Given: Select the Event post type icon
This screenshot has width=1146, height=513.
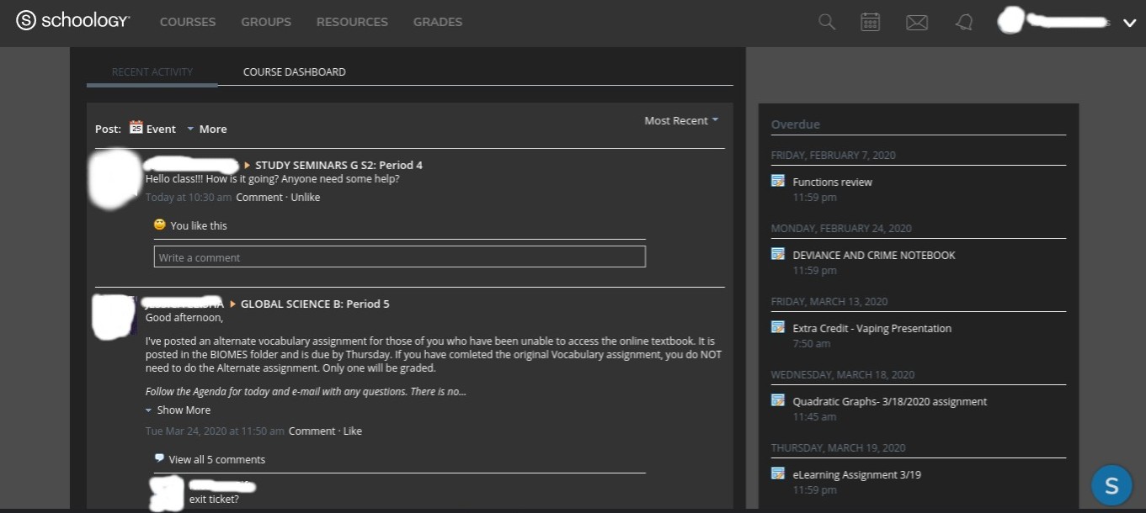Looking at the screenshot, I should click(136, 128).
